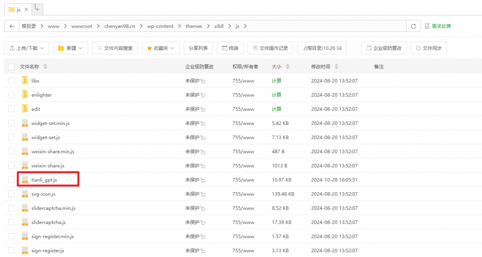Expand the chevron after 根目录 breadcrumb

[x=42, y=26]
